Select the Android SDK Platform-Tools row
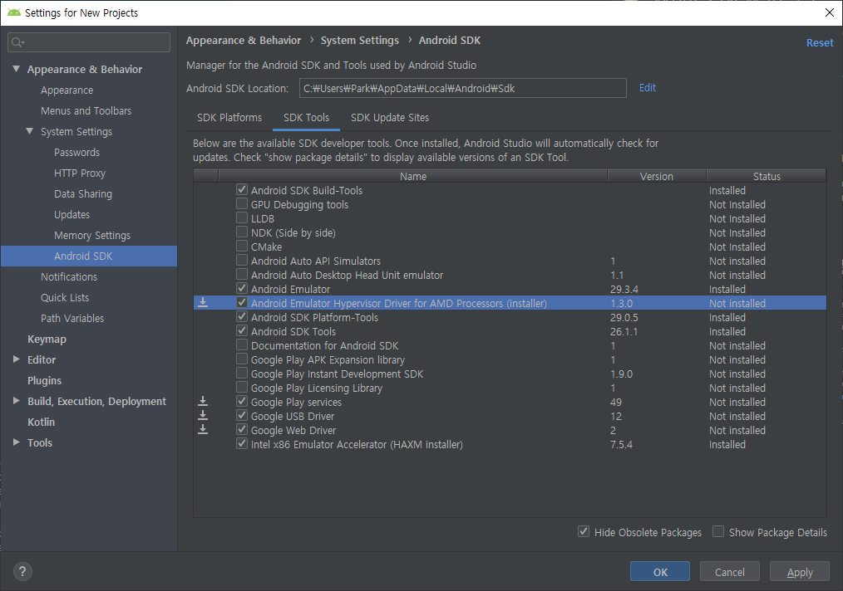This screenshot has height=591, width=843. [x=510, y=317]
